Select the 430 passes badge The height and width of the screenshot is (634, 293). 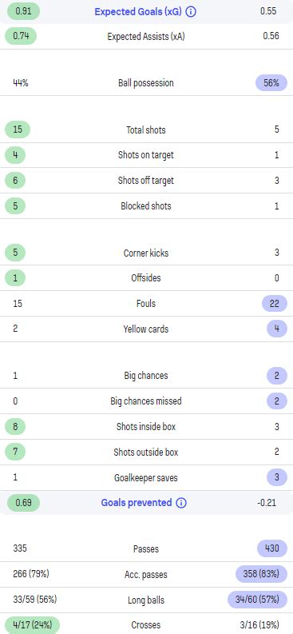click(x=272, y=548)
